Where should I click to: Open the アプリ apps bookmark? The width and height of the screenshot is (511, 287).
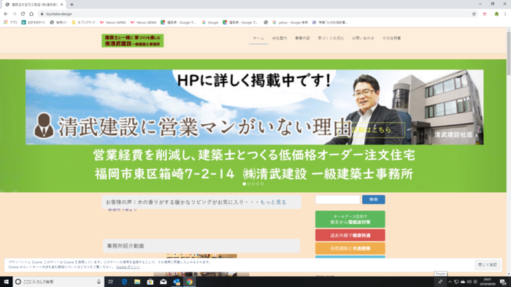click(x=10, y=23)
